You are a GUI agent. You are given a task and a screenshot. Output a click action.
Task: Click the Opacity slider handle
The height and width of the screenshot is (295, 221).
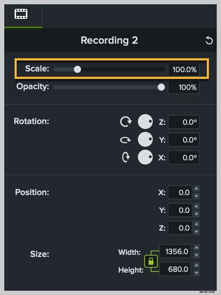tap(161, 87)
